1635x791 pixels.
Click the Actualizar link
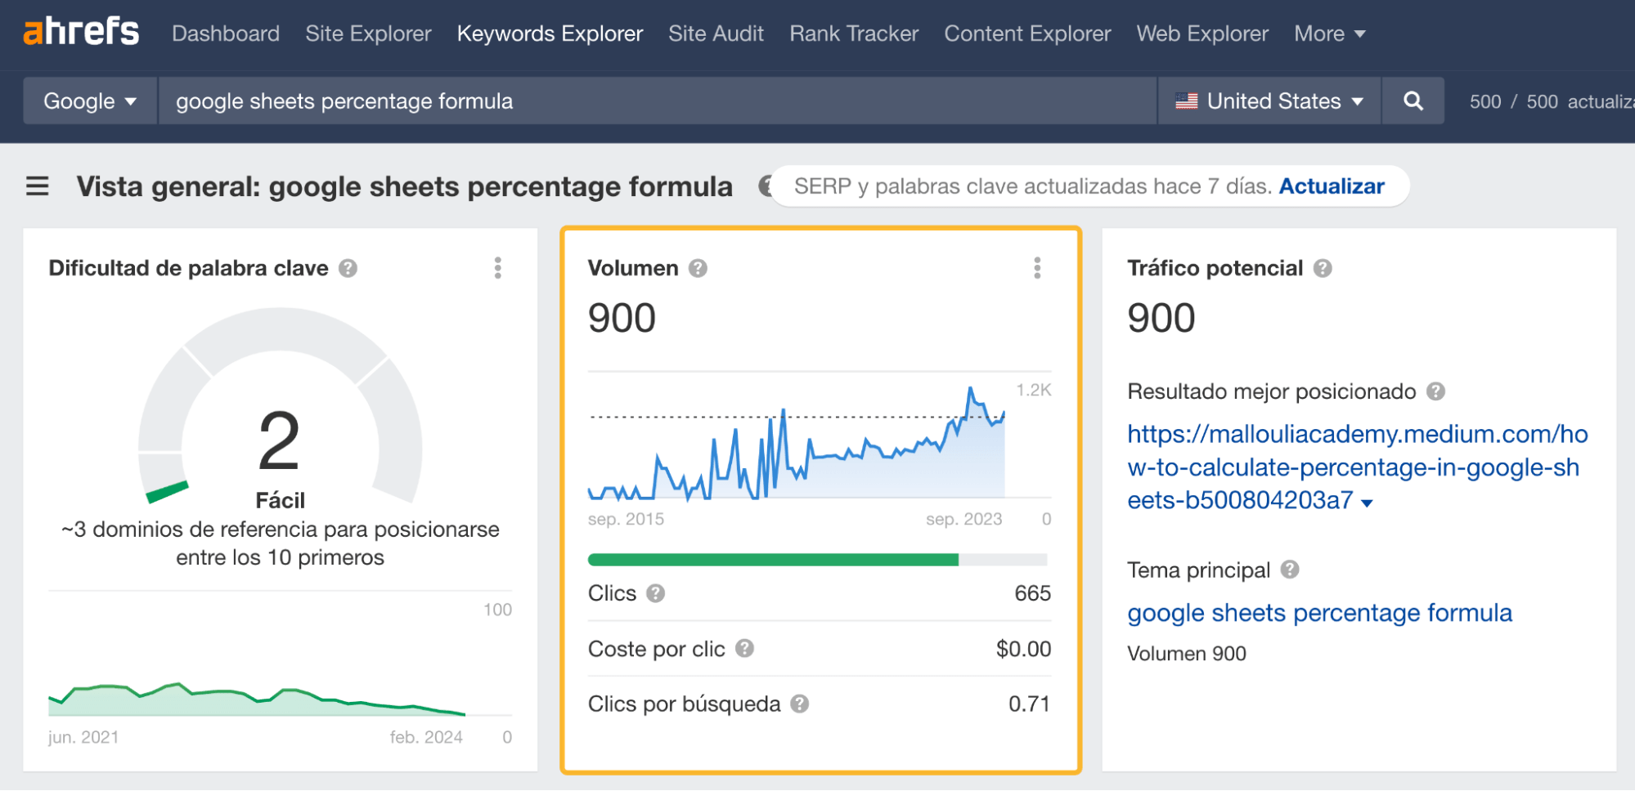(x=1332, y=185)
